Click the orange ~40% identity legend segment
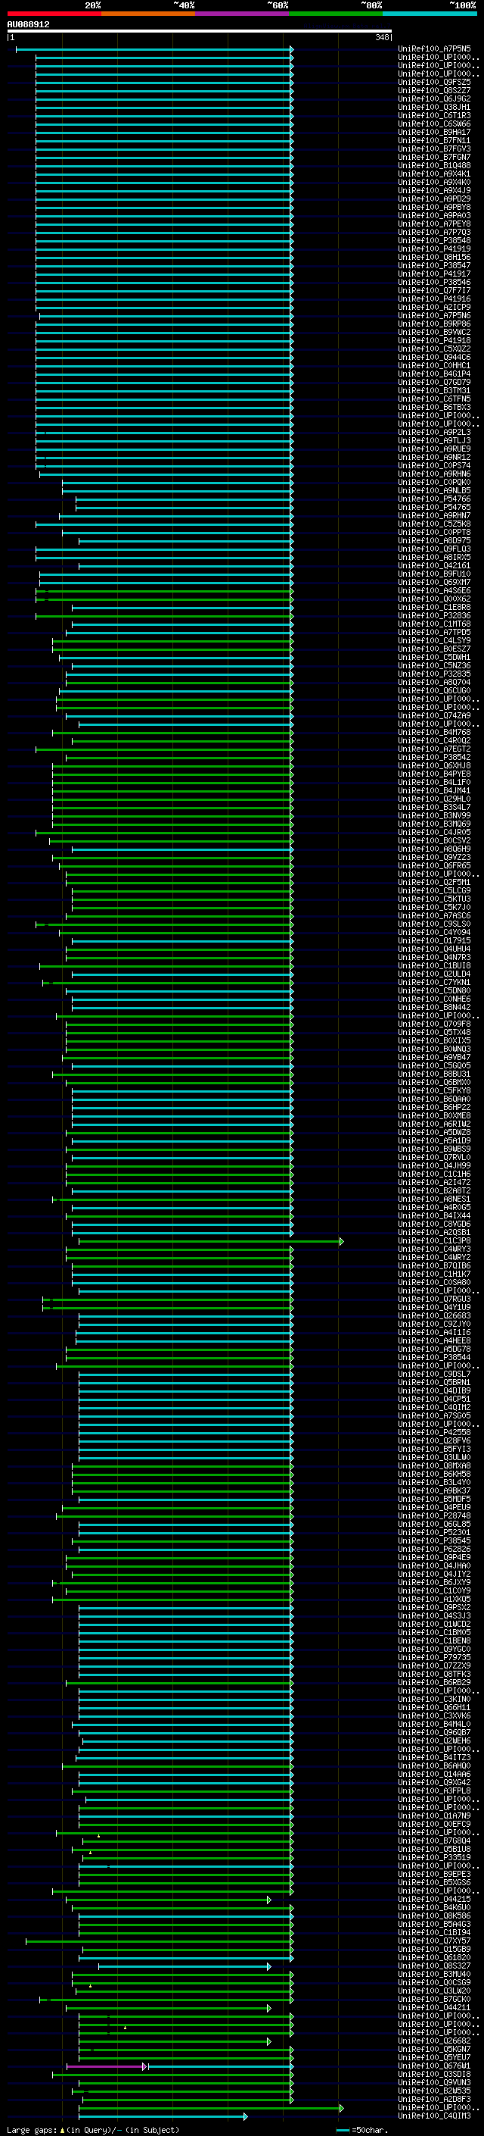 148,14
